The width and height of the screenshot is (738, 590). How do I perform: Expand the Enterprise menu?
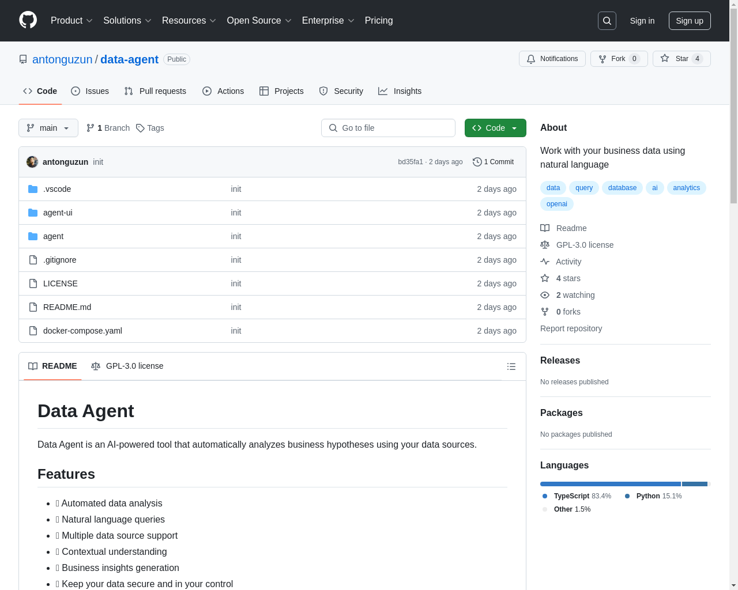click(328, 21)
